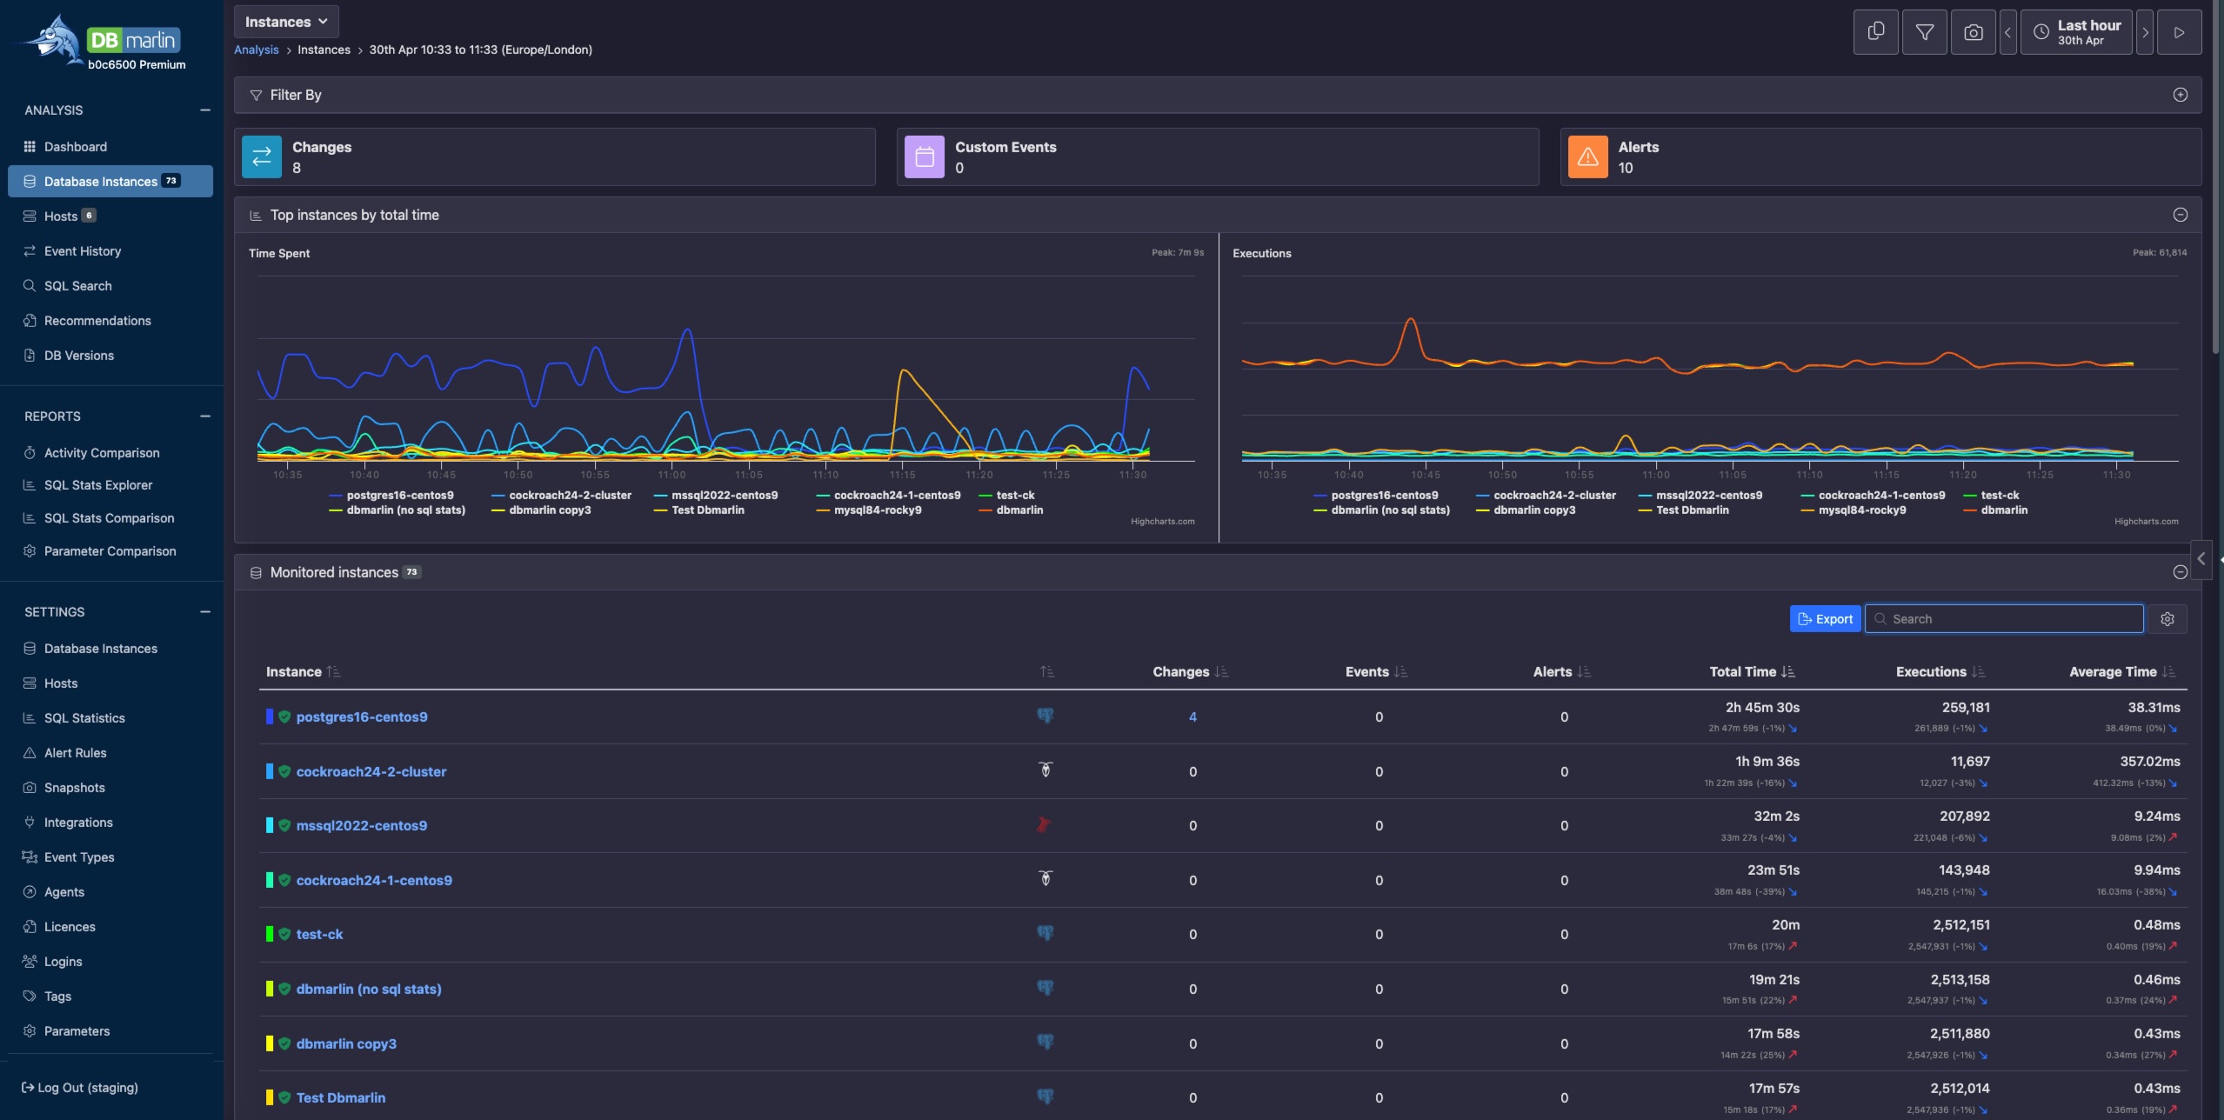Open the postgres16-centos9 instance link
Image resolution: width=2224 pixels, height=1120 pixels.
[x=362, y=717]
